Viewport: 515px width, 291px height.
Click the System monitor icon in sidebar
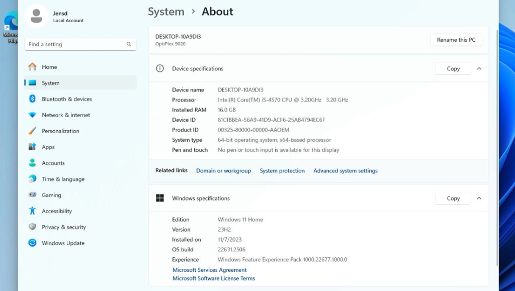click(32, 83)
